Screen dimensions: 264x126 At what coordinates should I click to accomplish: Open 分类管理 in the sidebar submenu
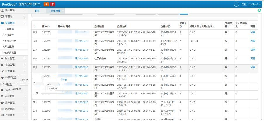[9, 29]
